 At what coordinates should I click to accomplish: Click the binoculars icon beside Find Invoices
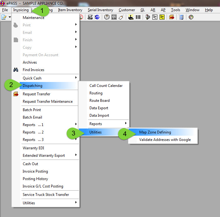pos(16,70)
